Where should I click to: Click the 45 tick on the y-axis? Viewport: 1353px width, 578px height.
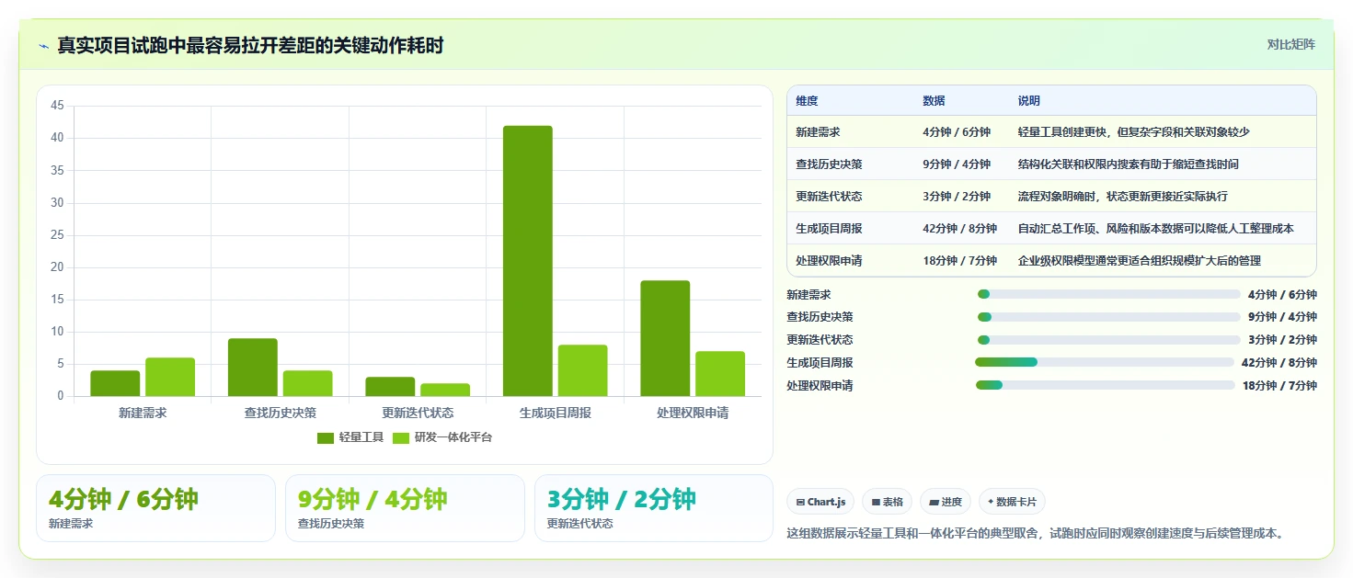click(57, 106)
